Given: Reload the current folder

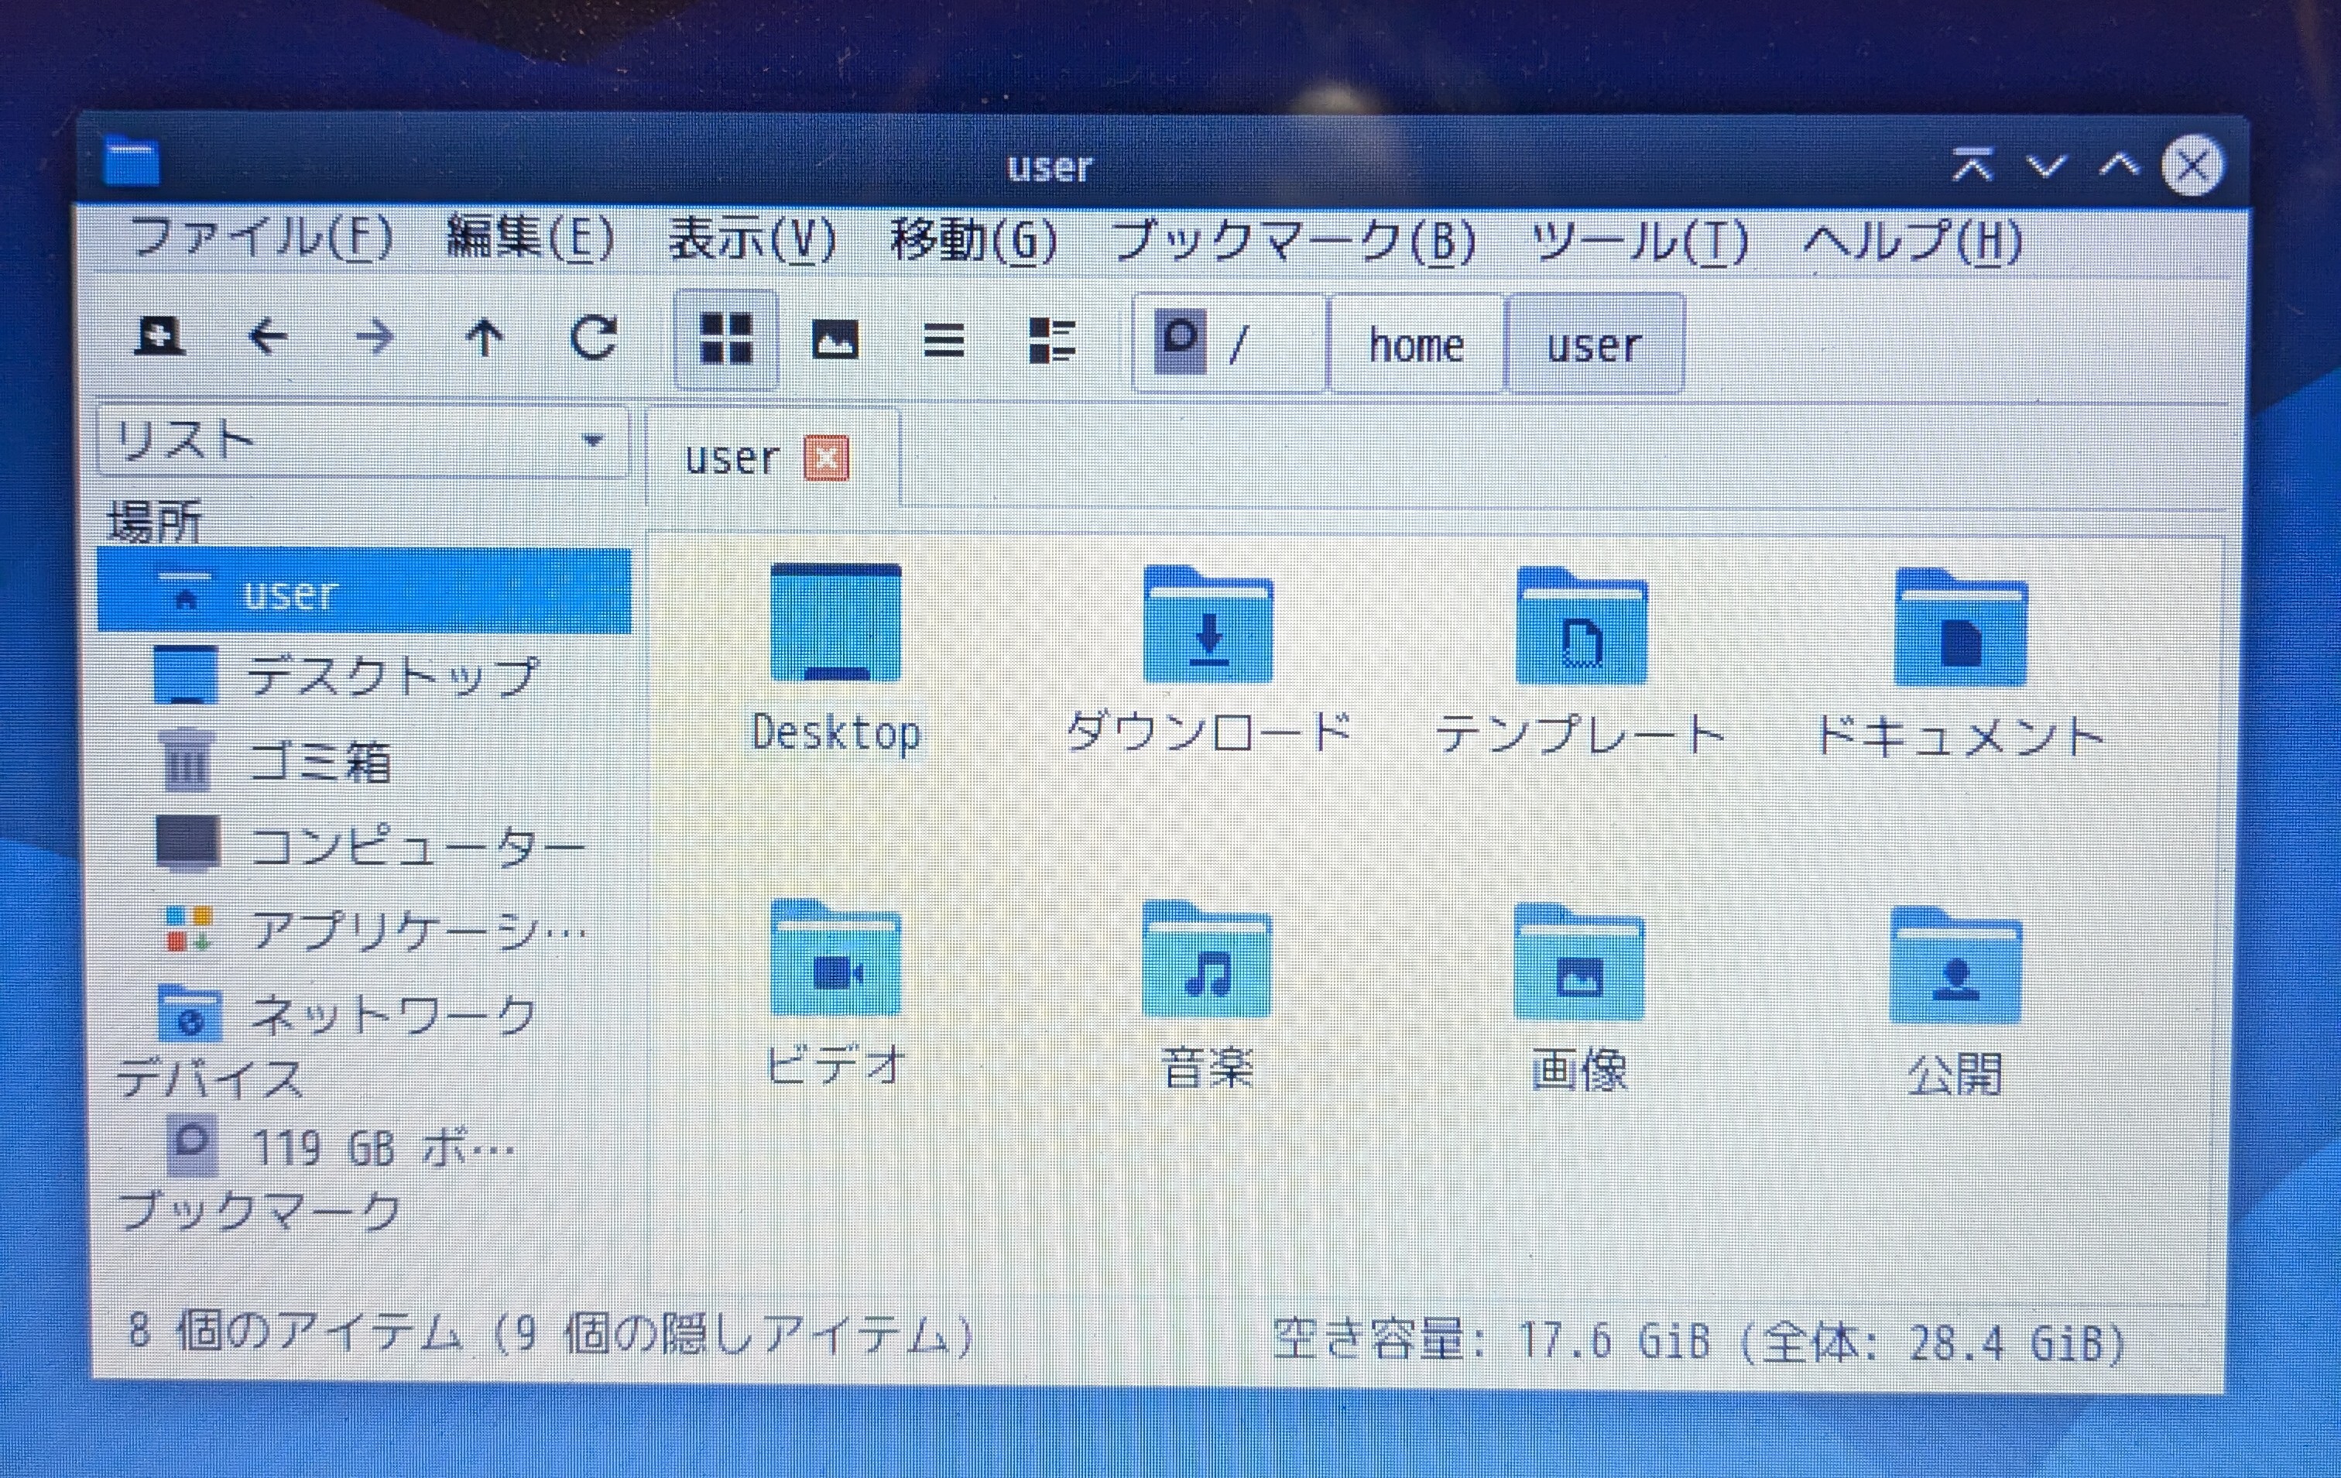Looking at the screenshot, I should [593, 338].
